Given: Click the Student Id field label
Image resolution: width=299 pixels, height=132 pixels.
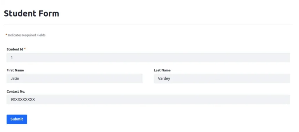Looking at the screenshot, I should click(x=15, y=49).
